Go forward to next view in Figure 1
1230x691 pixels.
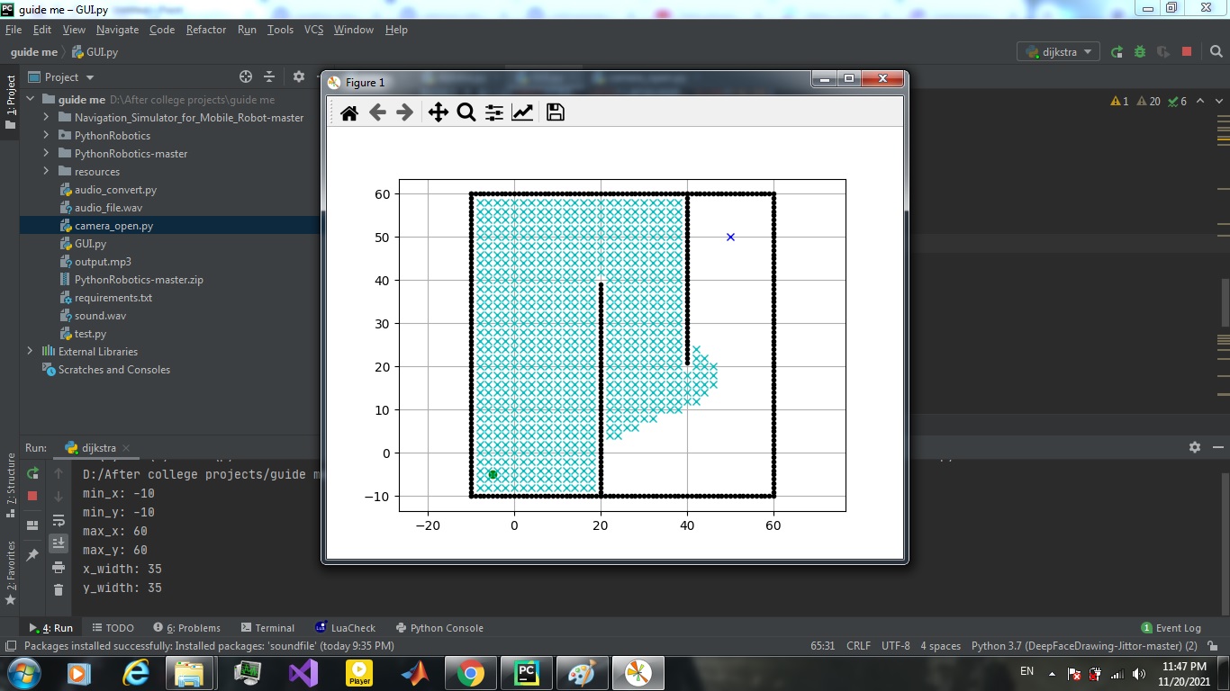405,112
